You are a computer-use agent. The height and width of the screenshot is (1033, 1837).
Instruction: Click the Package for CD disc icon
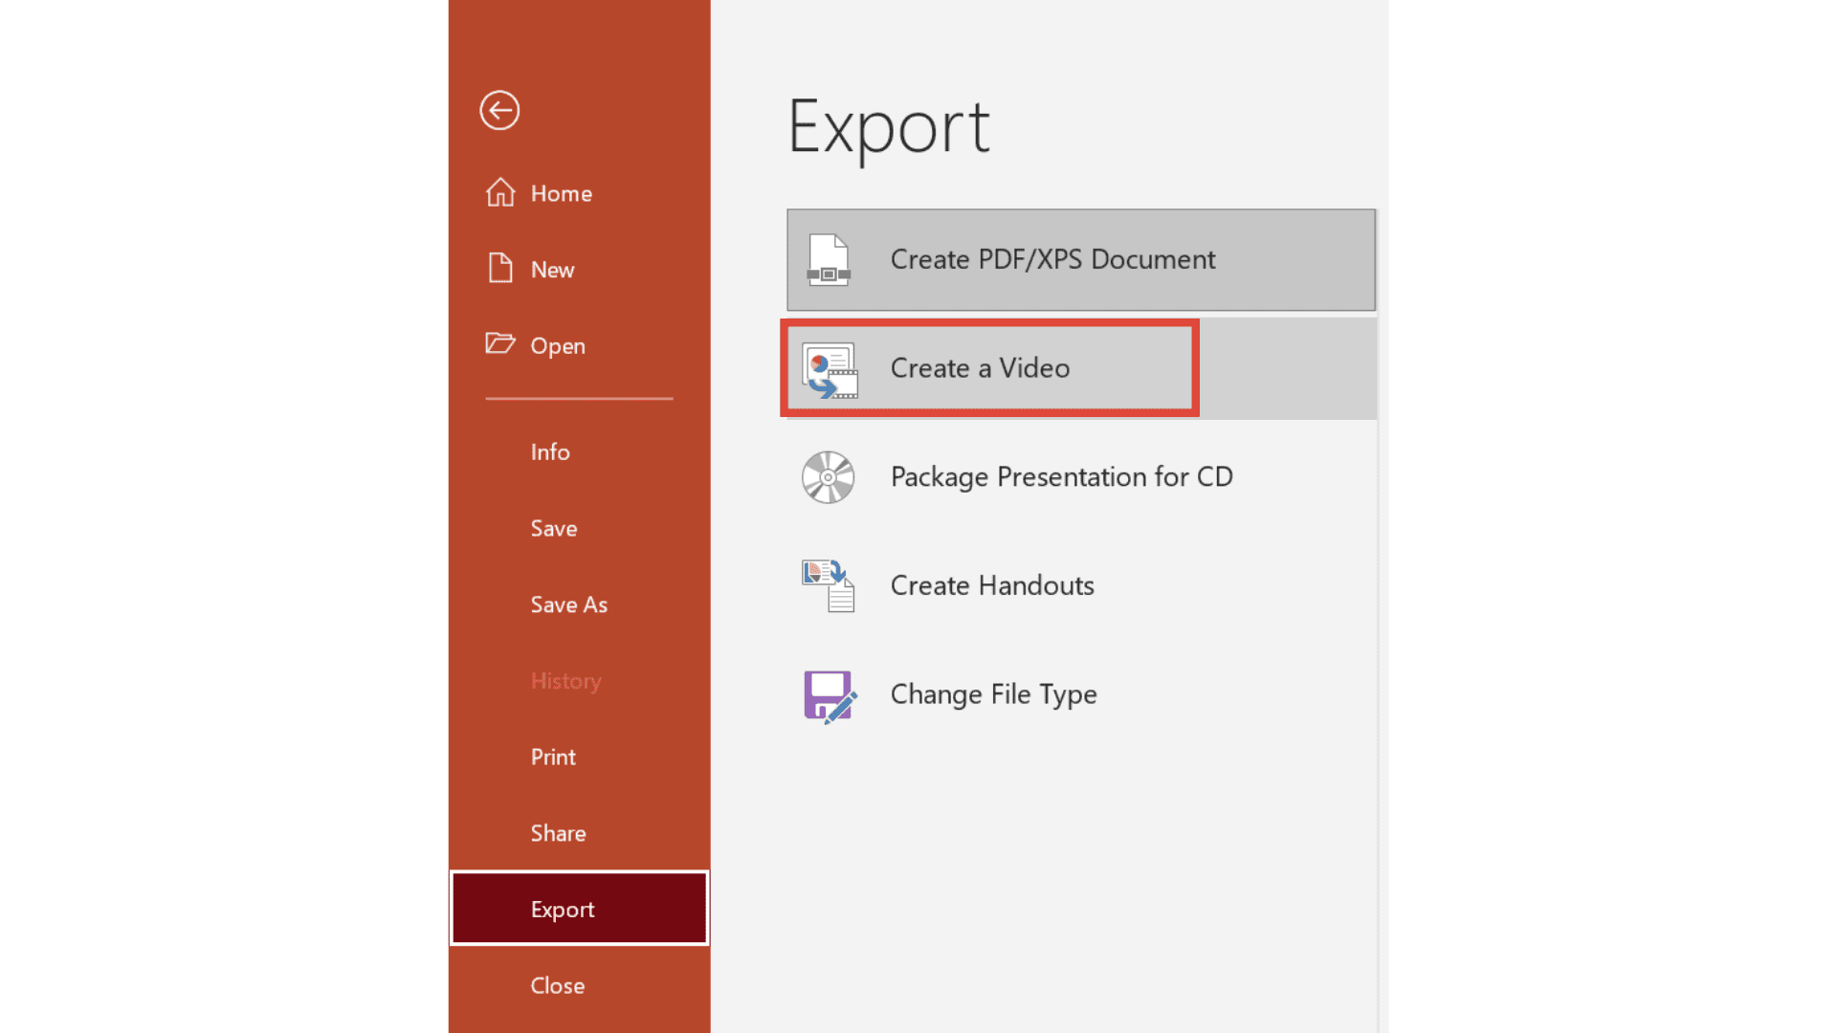[829, 477]
